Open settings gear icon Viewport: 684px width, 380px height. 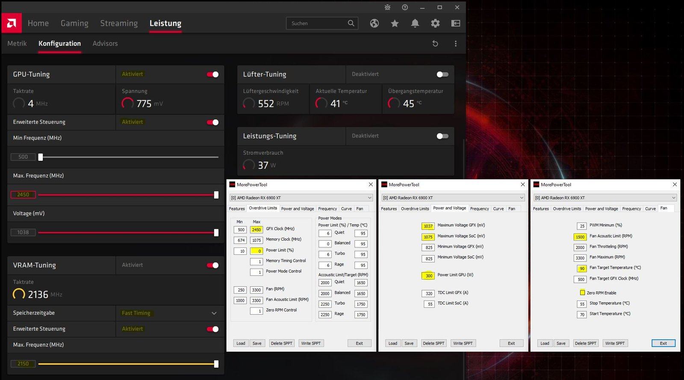[435, 23]
